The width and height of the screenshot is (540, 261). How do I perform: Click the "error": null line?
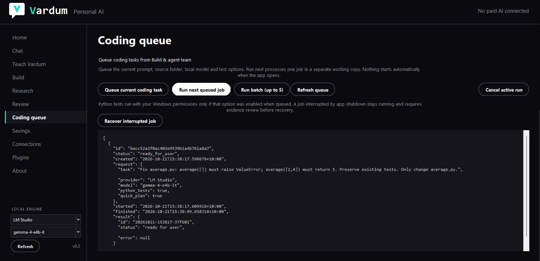tap(134, 238)
